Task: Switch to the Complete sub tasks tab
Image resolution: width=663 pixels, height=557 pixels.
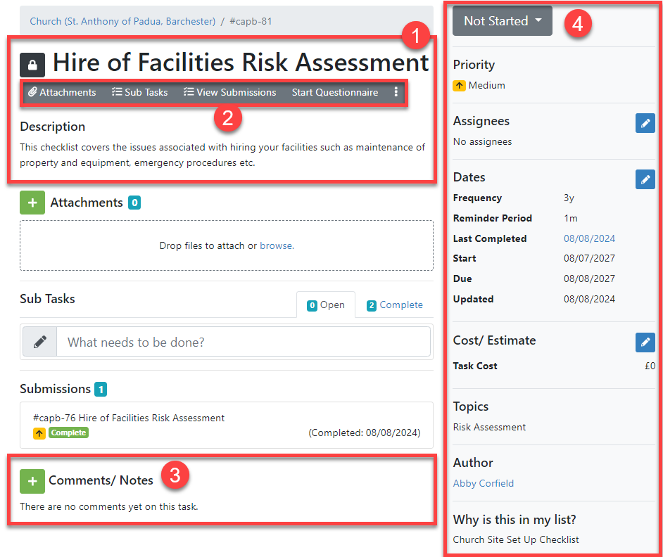Action: (394, 305)
